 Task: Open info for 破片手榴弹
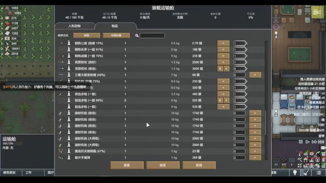point(69,157)
